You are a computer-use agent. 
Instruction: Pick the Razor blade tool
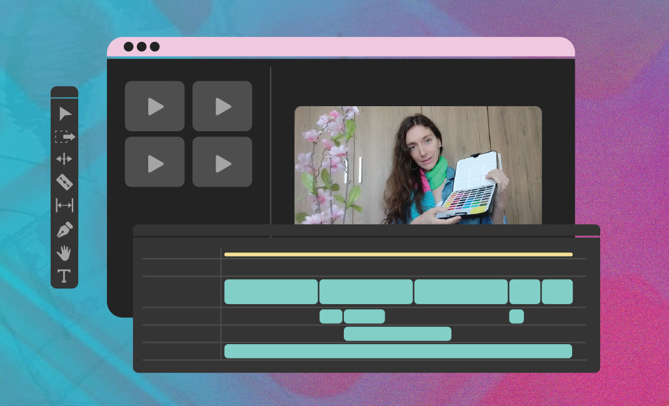64,182
